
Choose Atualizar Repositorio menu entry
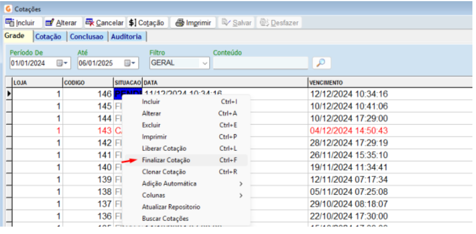186,207
